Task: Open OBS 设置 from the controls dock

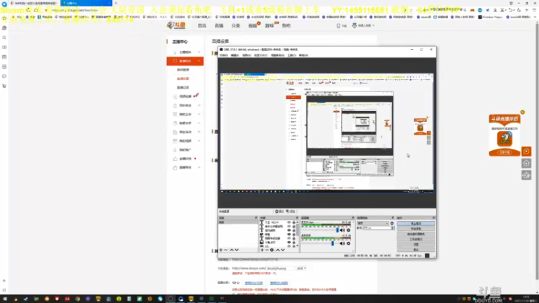Action: point(416,244)
